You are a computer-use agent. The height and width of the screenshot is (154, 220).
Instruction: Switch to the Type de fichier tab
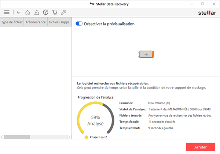click(12, 22)
